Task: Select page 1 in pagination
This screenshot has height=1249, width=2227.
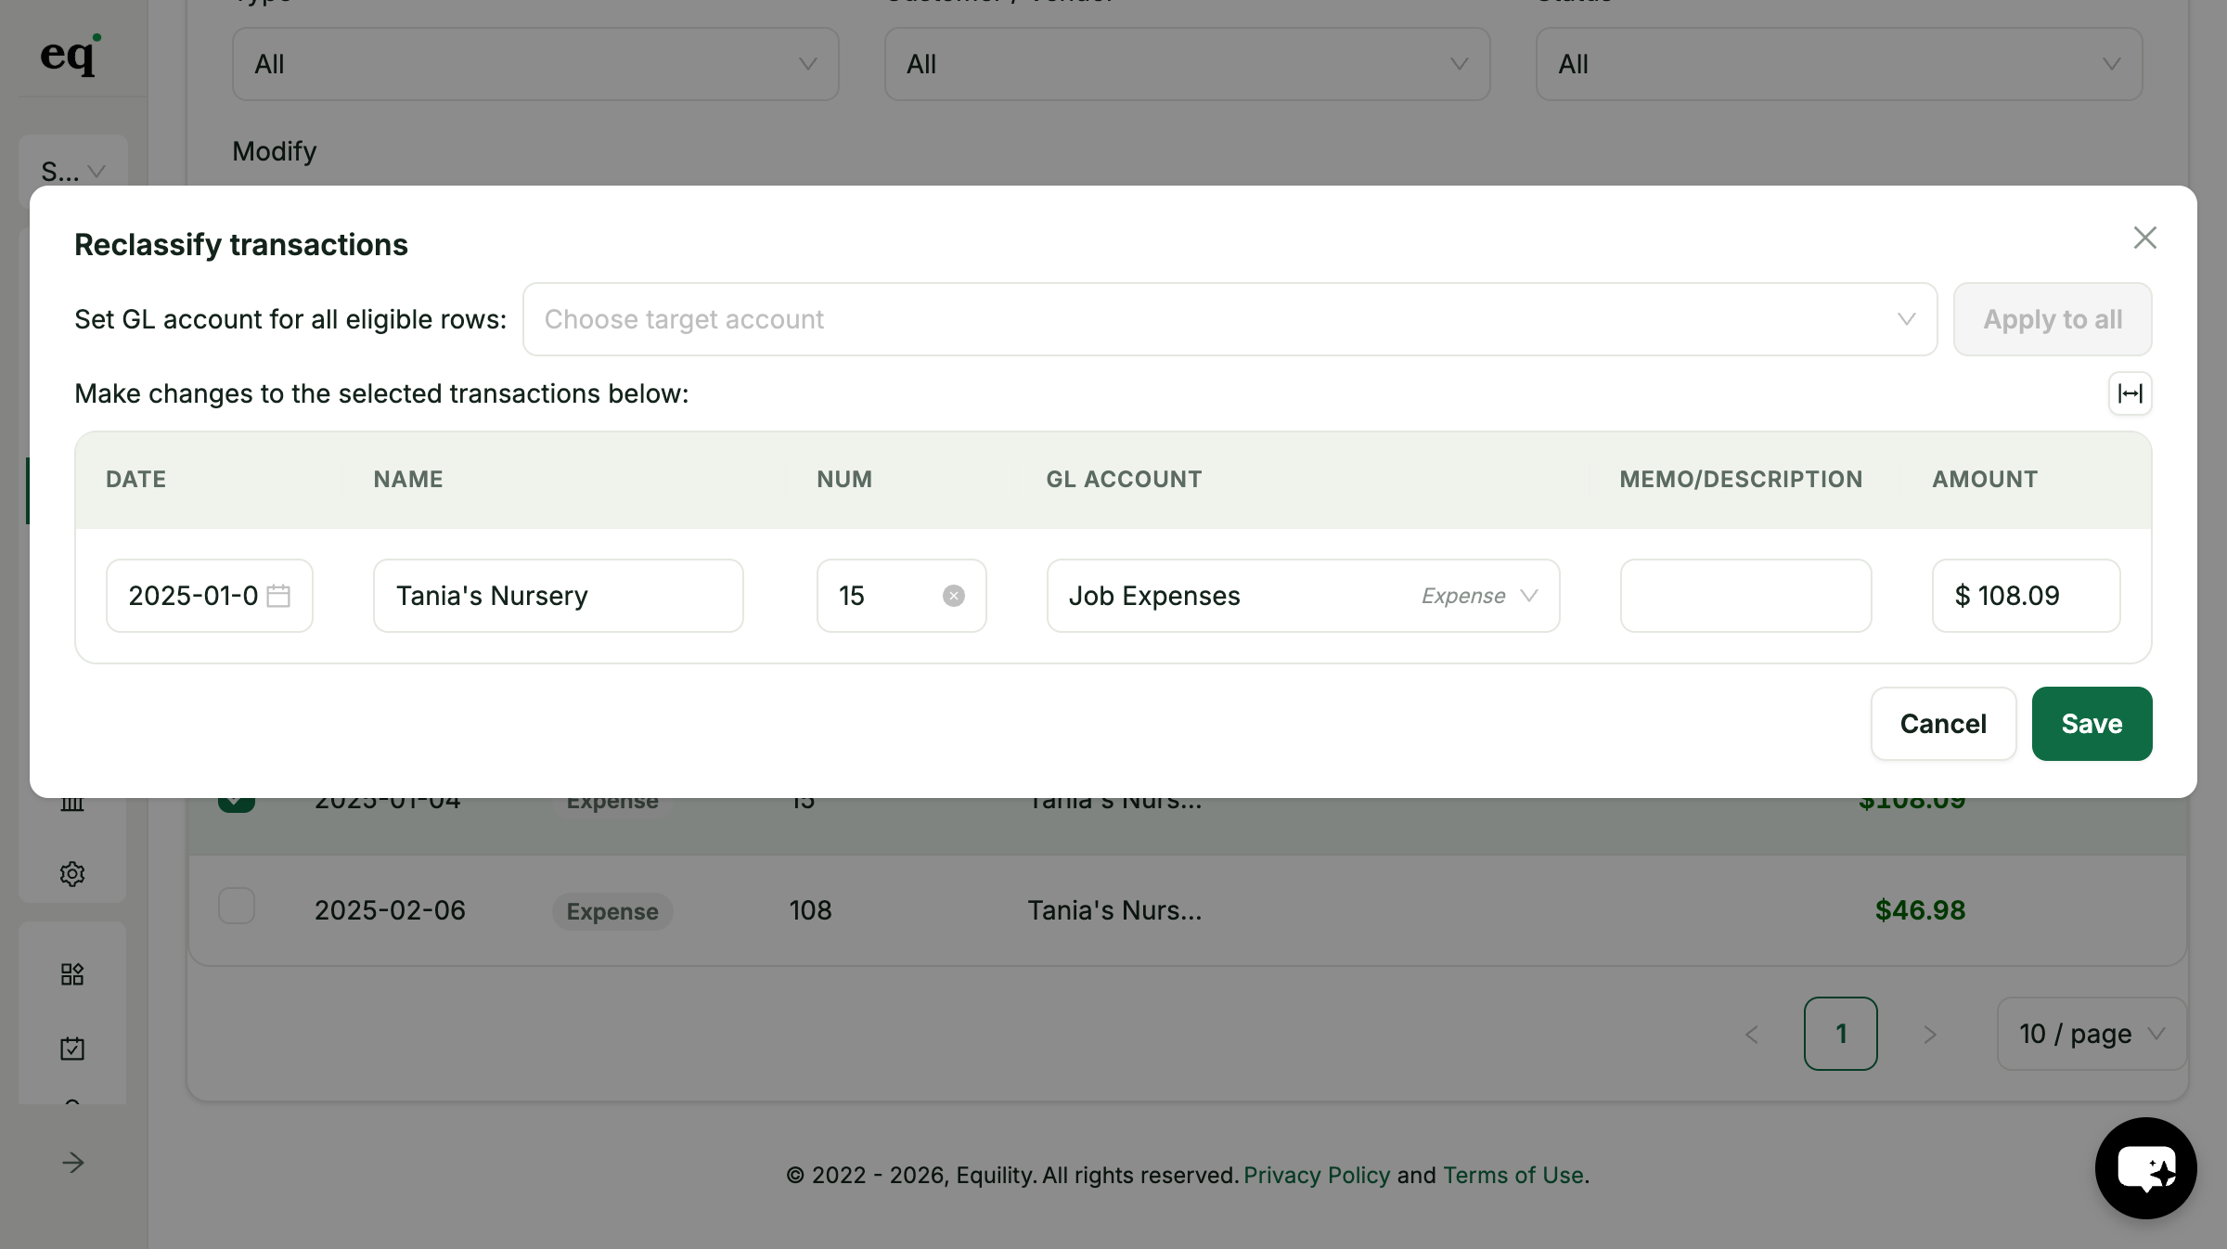Action: tap(1841, 1034)
